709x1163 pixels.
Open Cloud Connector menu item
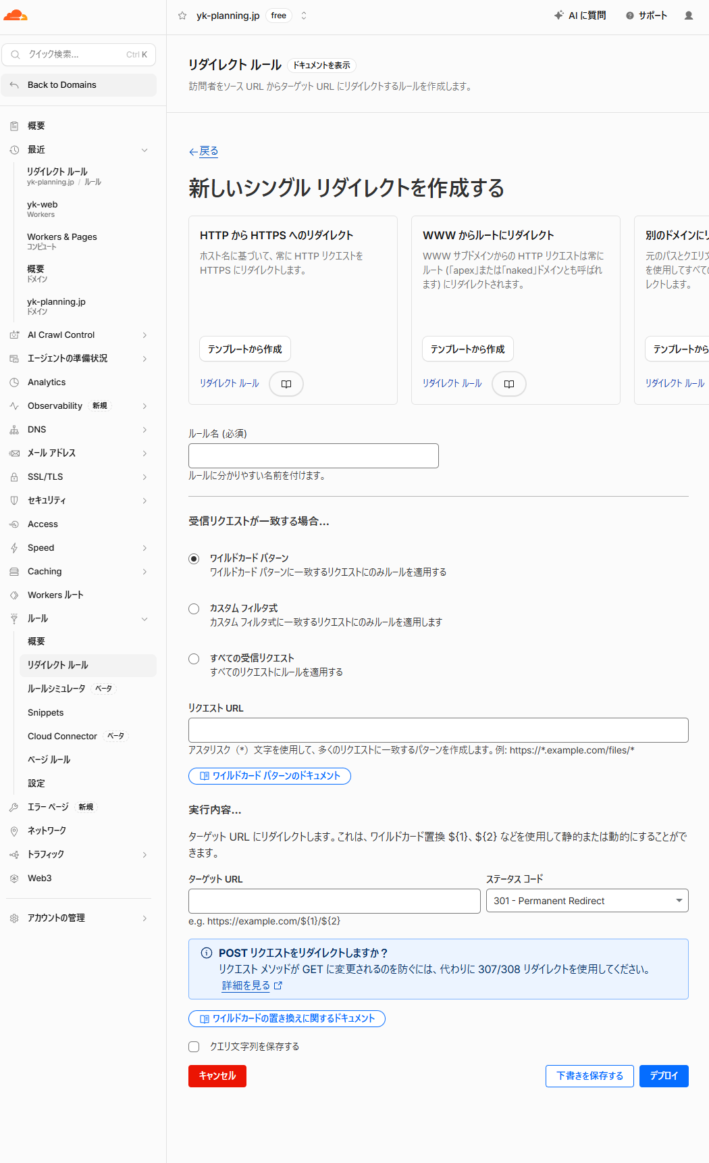coord(88,737)
